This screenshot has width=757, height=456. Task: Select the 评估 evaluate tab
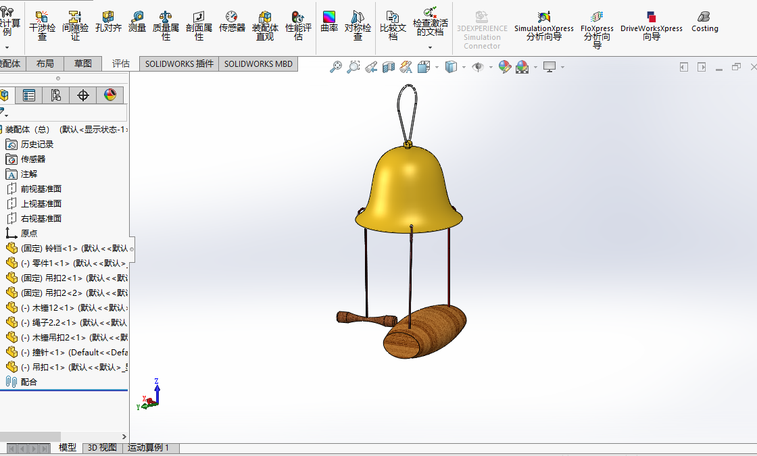121,64
